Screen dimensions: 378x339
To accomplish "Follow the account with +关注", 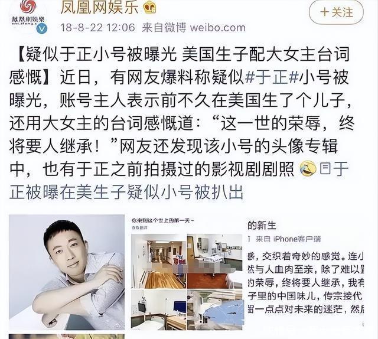I will (x=336, y=12).
